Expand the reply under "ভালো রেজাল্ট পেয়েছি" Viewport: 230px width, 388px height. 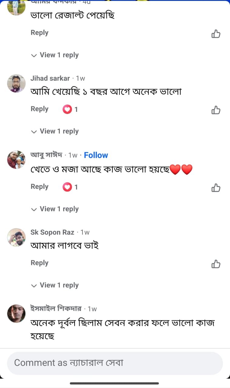click(x=59, y=55)
